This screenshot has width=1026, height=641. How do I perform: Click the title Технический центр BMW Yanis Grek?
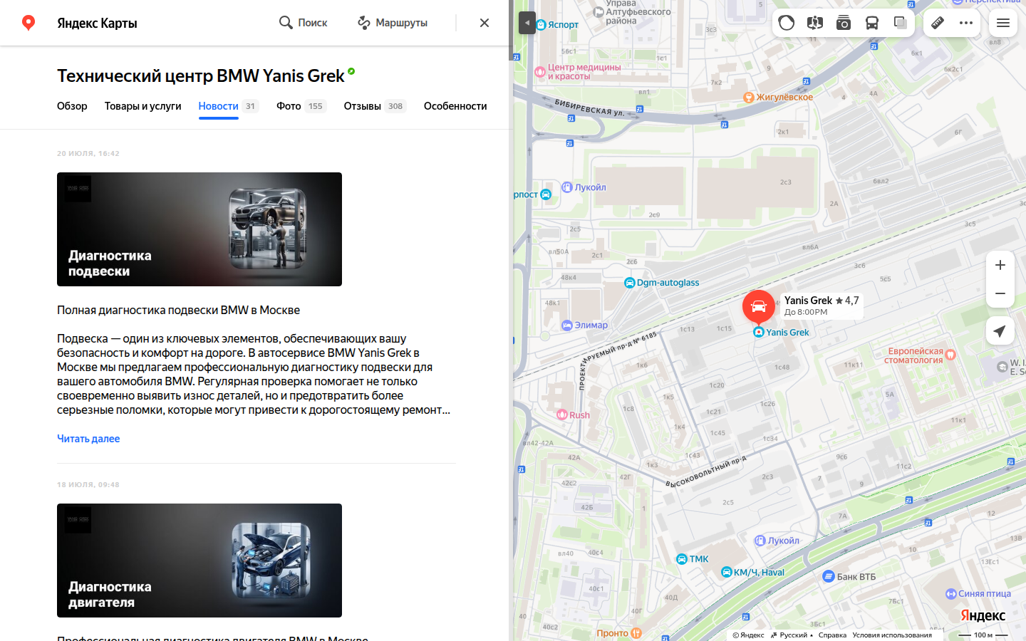[x=201, y=76]
